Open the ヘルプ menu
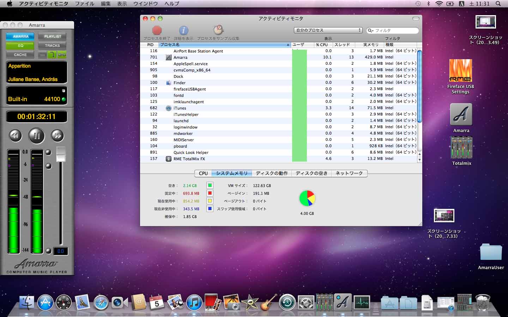The image size is (508, 317). coord(172,4)
